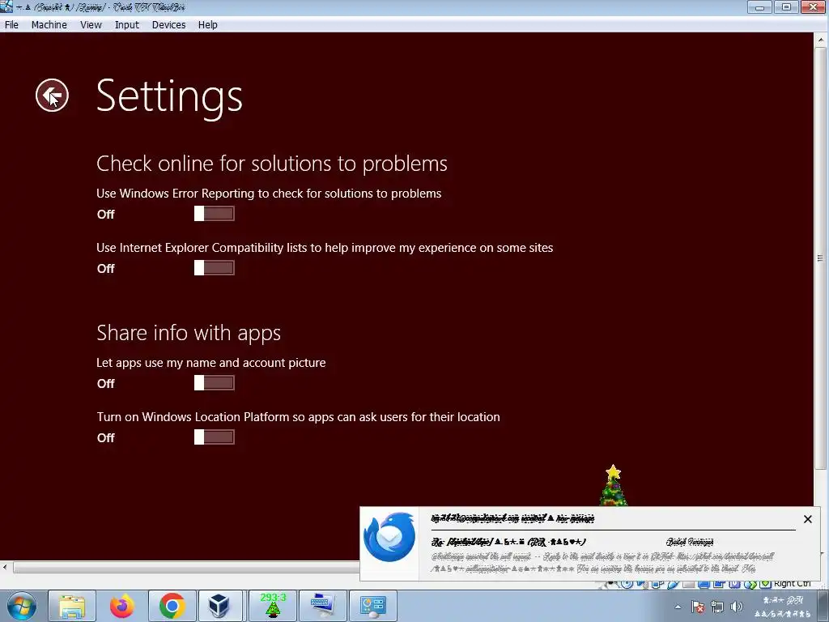Open the on-screen keyboard taskbar icon
This screenshot has height=622, width=829.
323,606
